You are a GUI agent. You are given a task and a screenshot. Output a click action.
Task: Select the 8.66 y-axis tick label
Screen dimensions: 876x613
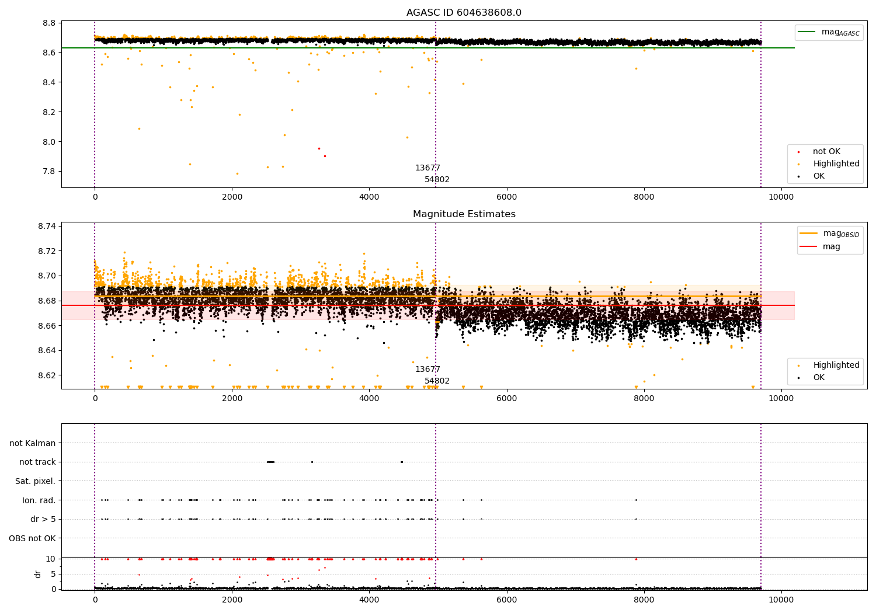click(47, 326)
